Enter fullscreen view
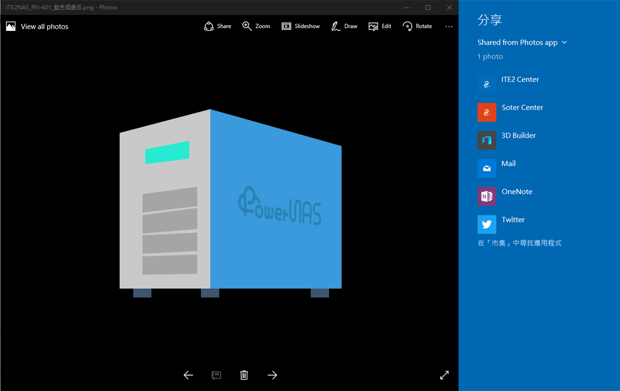 [444, 375]
